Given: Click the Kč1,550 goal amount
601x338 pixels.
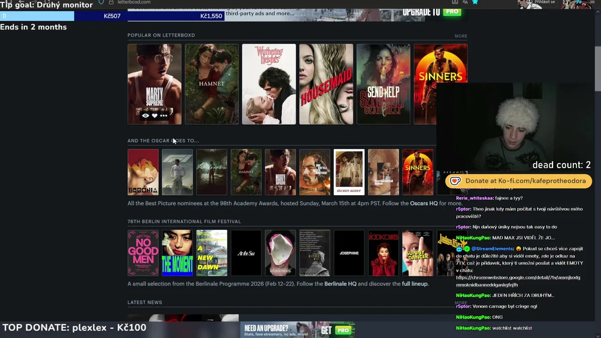Looking at the screenshot, I should click(211, 16).
